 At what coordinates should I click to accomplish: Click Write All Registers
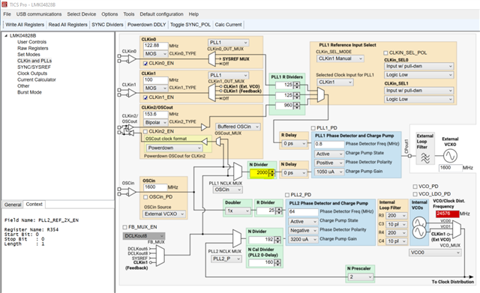(x=25, y=25)
